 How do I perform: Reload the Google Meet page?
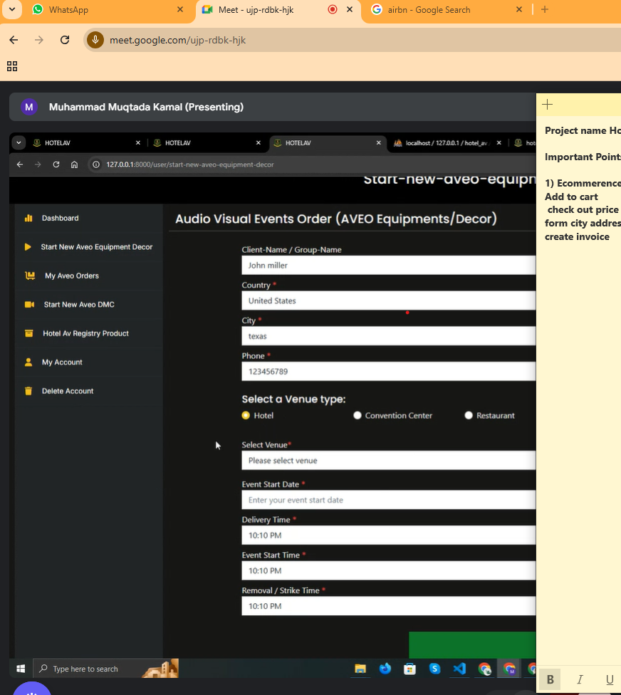tap(65, 40)
